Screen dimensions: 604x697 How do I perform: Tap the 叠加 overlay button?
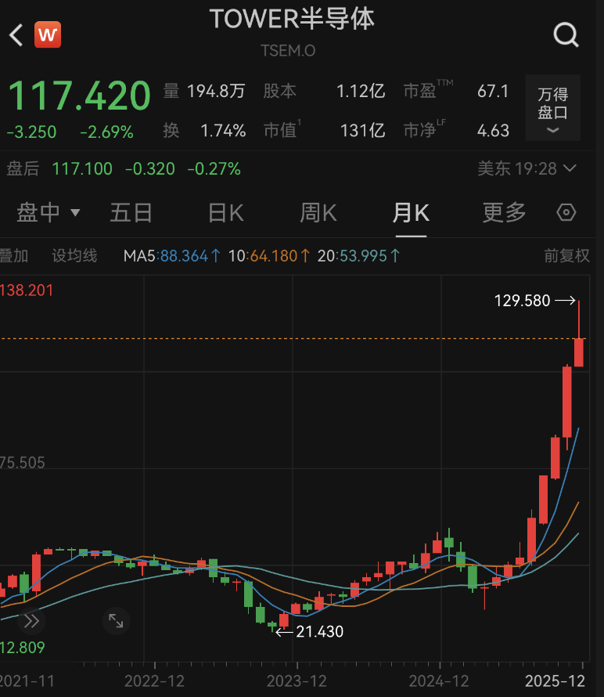pos(14,255)
